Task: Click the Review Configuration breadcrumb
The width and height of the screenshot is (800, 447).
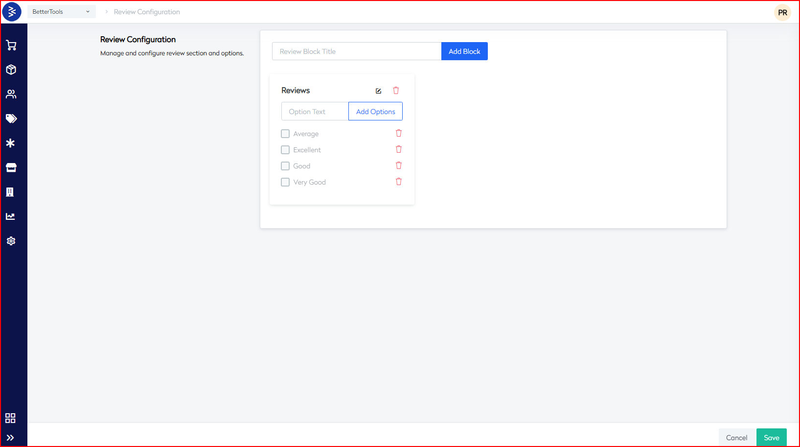Action: tap(147, 12)
